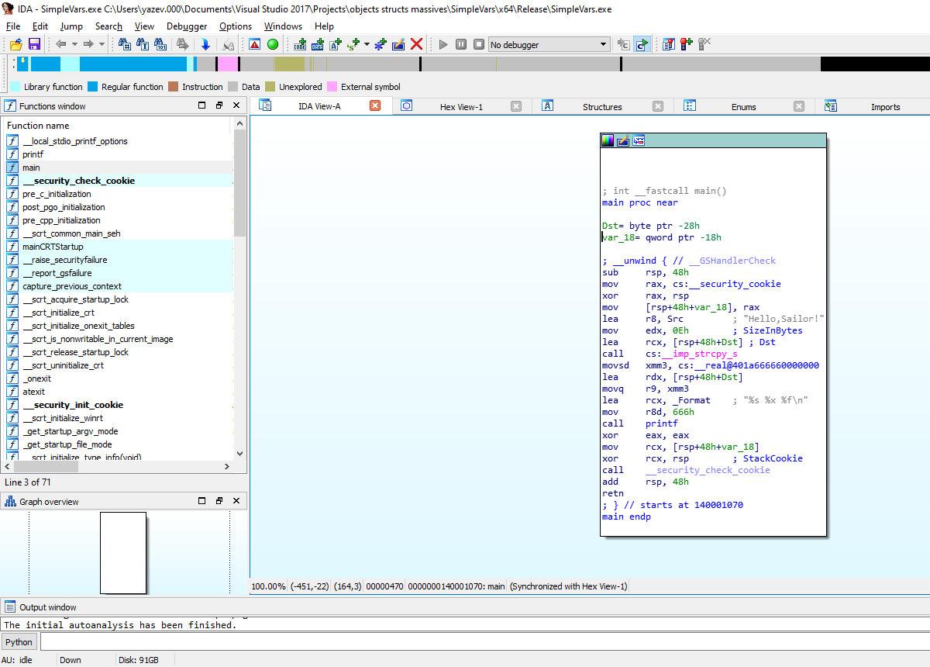
Task: Click the node color palette icon
Action: point(608,140)
